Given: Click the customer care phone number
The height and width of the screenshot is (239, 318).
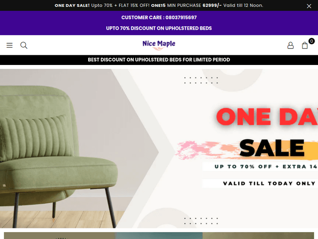Looking at the screenshot, I should (181, 17).
